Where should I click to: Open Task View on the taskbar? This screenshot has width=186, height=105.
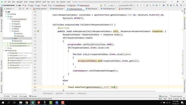coord(15,102)
